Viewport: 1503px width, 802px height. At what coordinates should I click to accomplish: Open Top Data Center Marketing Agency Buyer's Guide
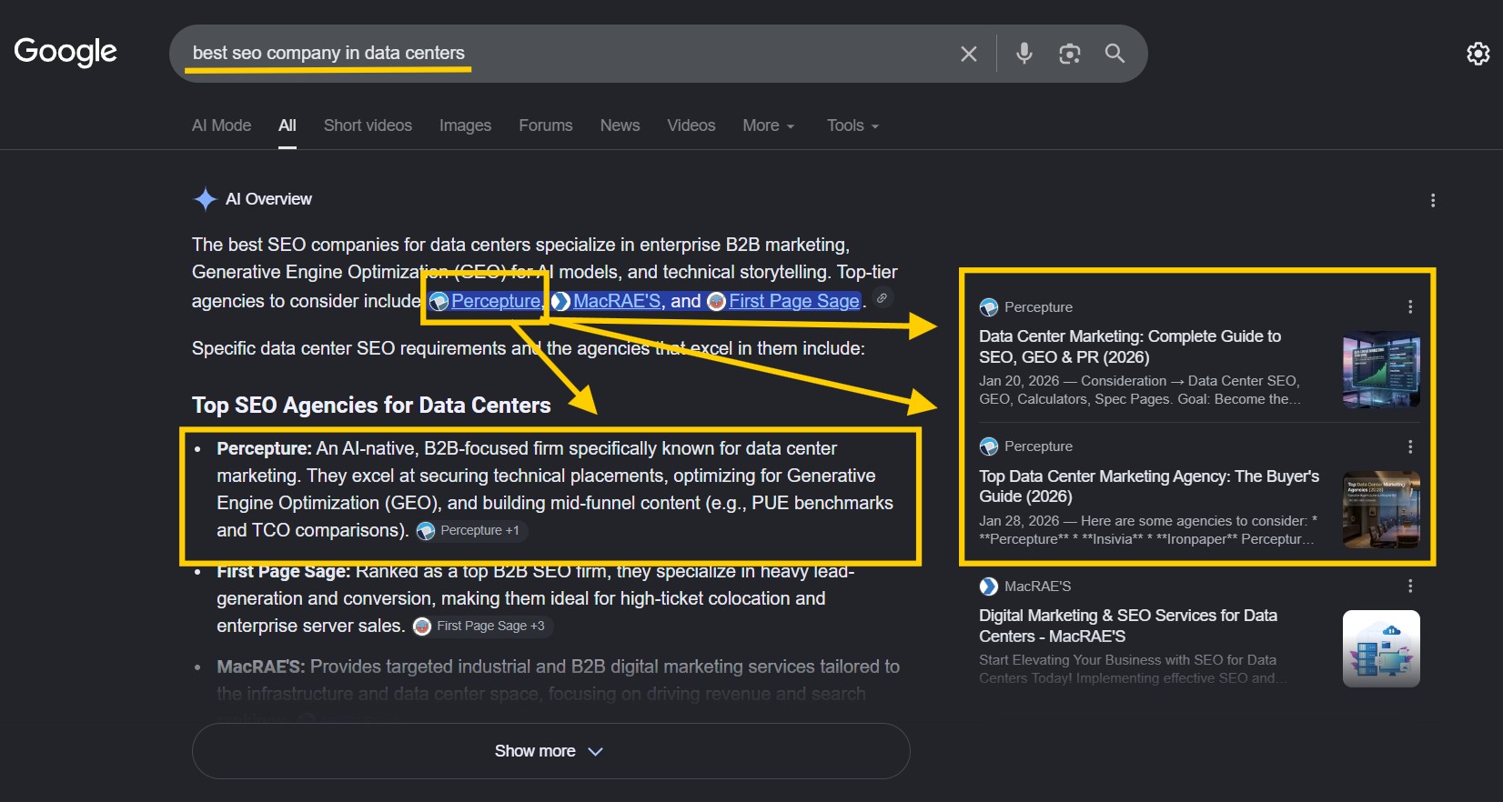click(1149, 486)
